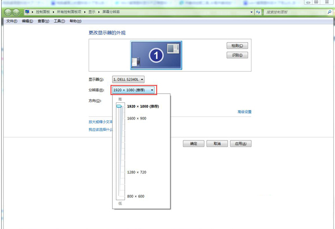335x229 pixels.
Task: Select monitor 1 preview thumbnail
Action: [x=156, y=55]
